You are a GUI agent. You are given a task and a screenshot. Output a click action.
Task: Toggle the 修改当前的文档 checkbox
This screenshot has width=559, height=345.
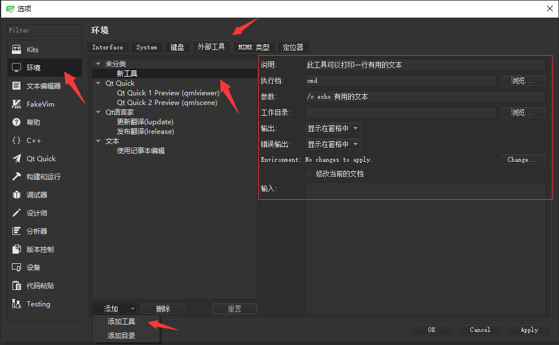309,174
